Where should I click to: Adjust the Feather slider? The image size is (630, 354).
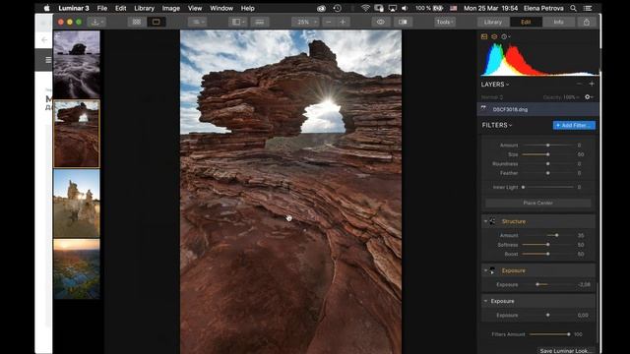(548, 173)
